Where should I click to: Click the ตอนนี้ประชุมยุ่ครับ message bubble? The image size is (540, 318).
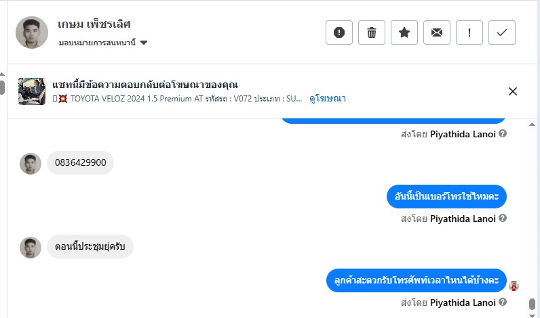[x=90, y=247]
